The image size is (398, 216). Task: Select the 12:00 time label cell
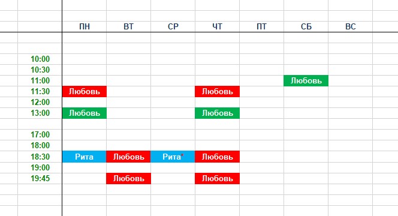[40, 102]
